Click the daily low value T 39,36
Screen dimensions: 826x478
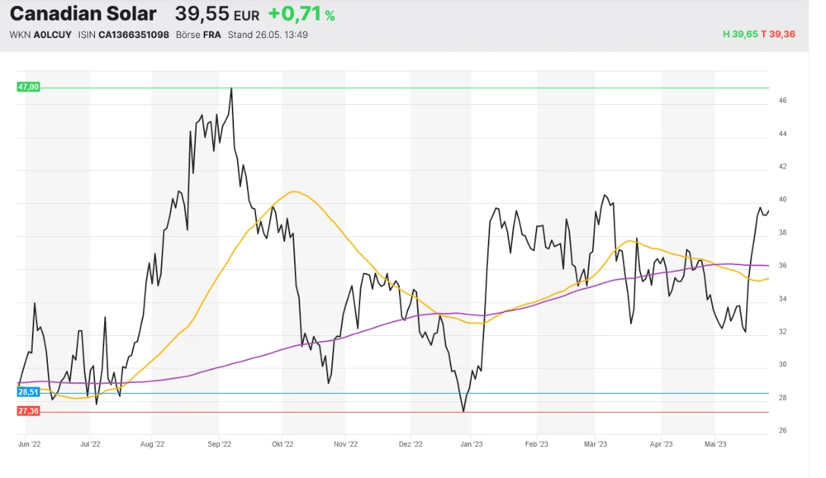click(778, 35)
